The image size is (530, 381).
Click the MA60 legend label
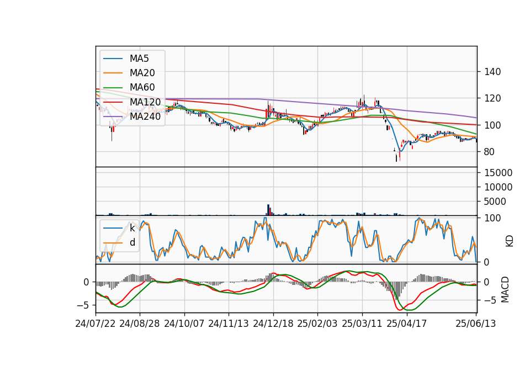142,87
